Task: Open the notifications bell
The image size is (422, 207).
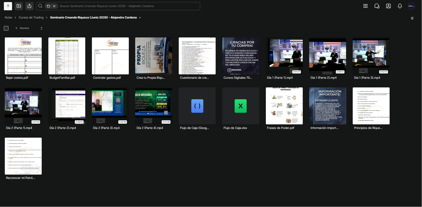Action: [x=400, y=6]
